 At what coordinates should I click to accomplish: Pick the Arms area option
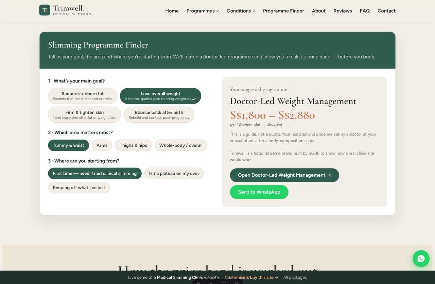[102, 145]
